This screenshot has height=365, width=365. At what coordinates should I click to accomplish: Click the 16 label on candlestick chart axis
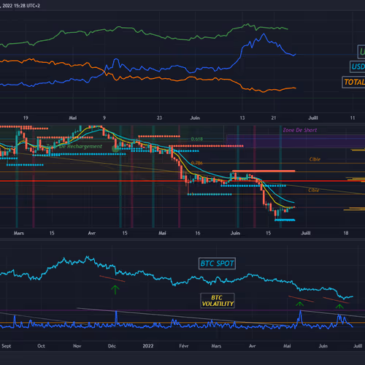[198, 233]
